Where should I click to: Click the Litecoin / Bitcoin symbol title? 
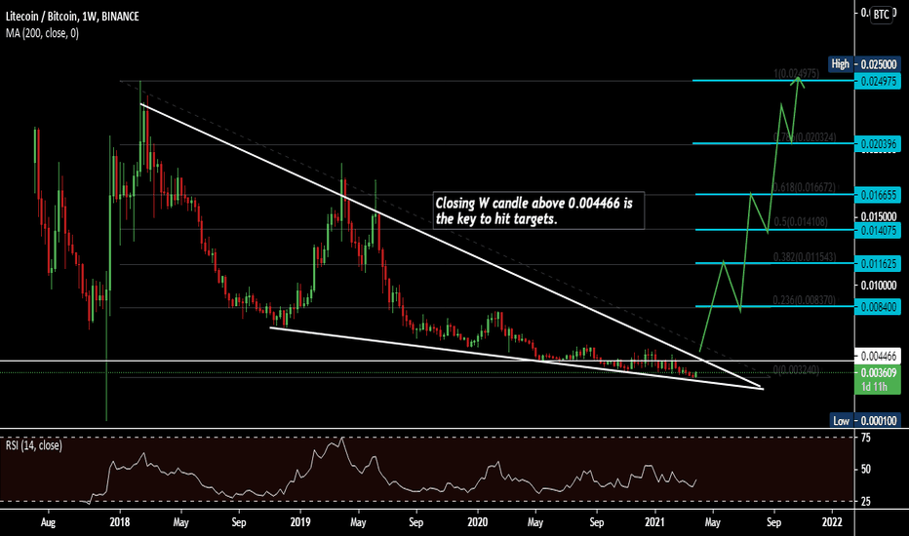(x=72, y=17)
